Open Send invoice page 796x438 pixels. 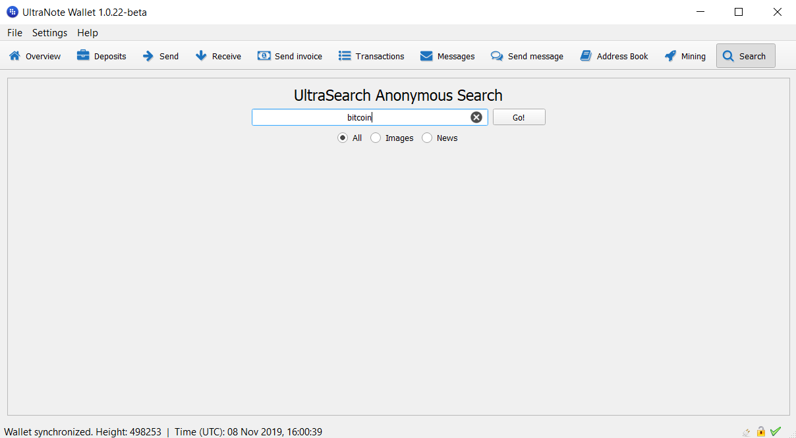point(290,56)
